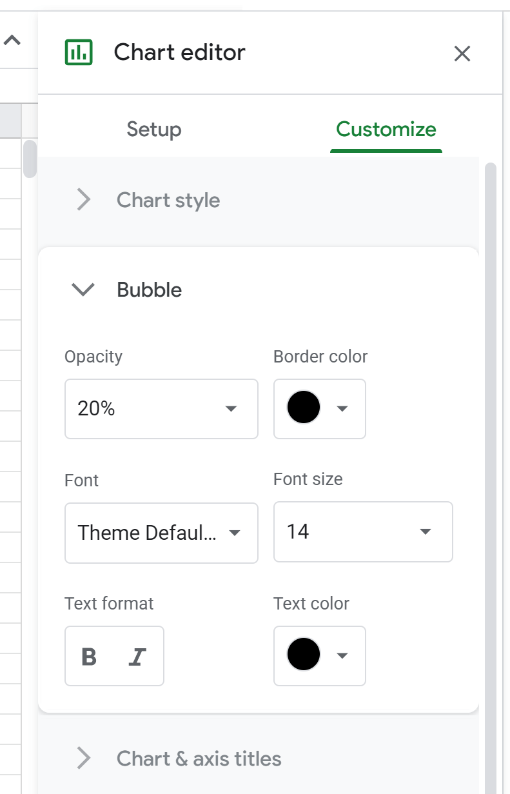Open the Text color swatch picker
The height and width of the screenshot is (794, 510).
(303, 655)
